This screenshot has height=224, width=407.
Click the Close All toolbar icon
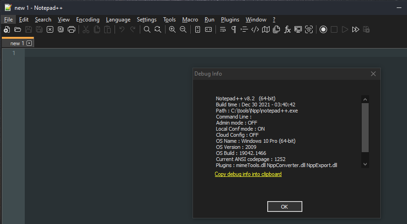click(x=60, y=29)
